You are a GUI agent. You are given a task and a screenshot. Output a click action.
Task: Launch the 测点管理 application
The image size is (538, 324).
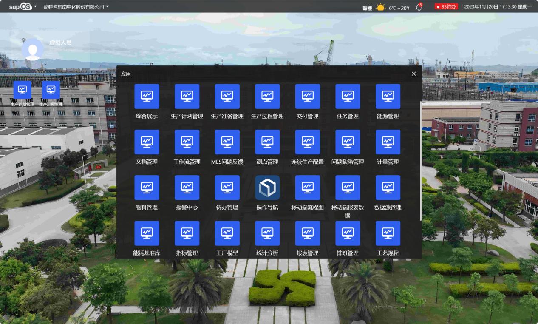[267, 142]
